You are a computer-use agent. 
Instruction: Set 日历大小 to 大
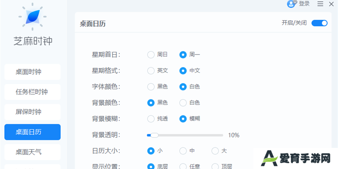click(215, 151)
